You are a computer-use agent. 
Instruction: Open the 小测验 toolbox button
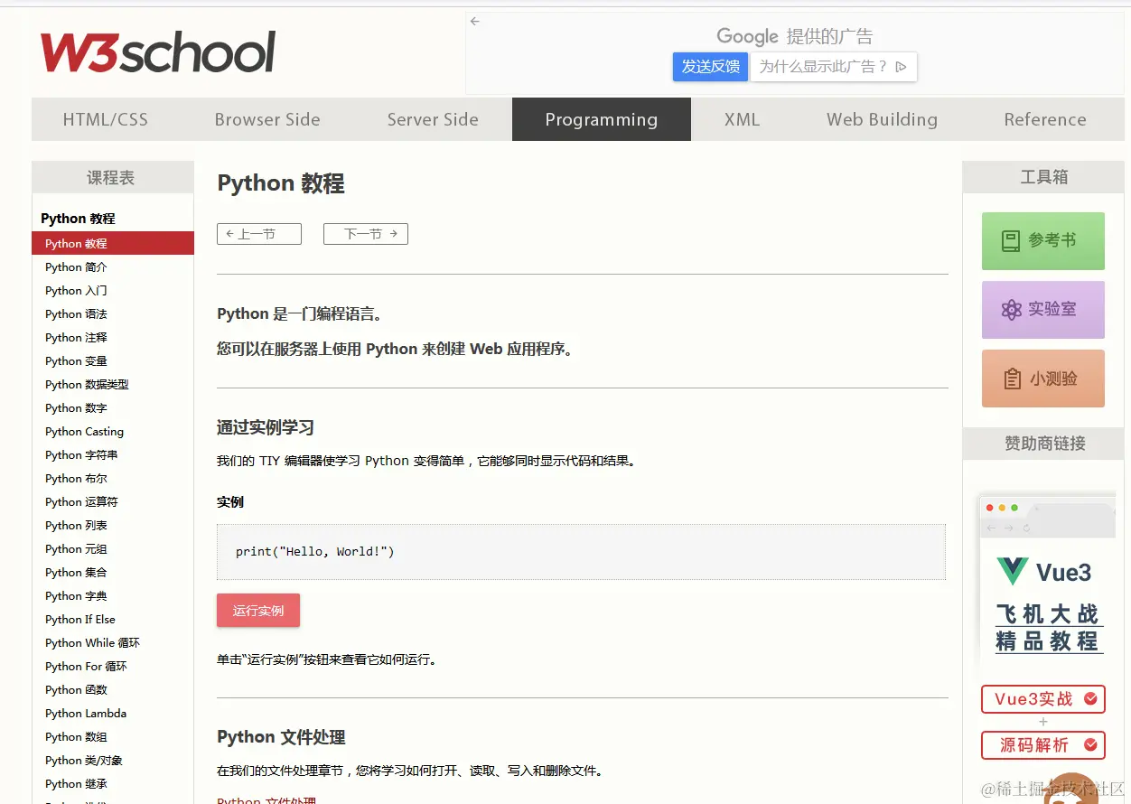[1043, 379]
